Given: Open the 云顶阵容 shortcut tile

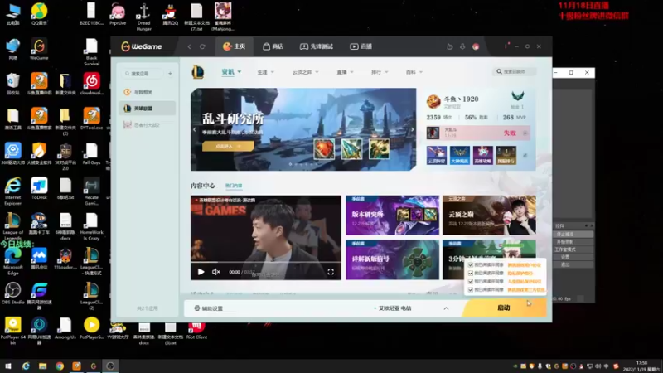Looking at the screenshot, I should click(437, 155).
